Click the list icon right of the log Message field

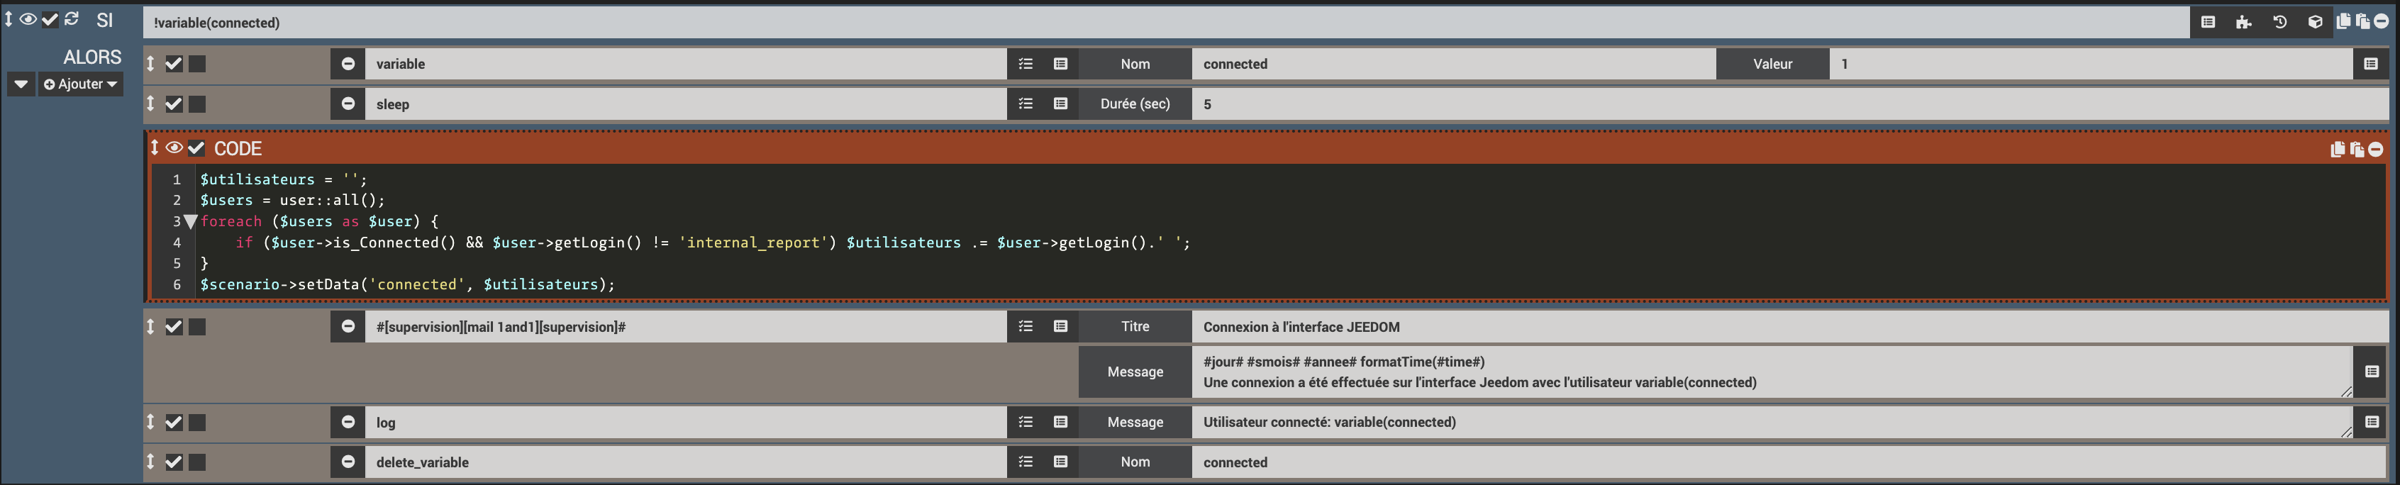point(2371,422)
